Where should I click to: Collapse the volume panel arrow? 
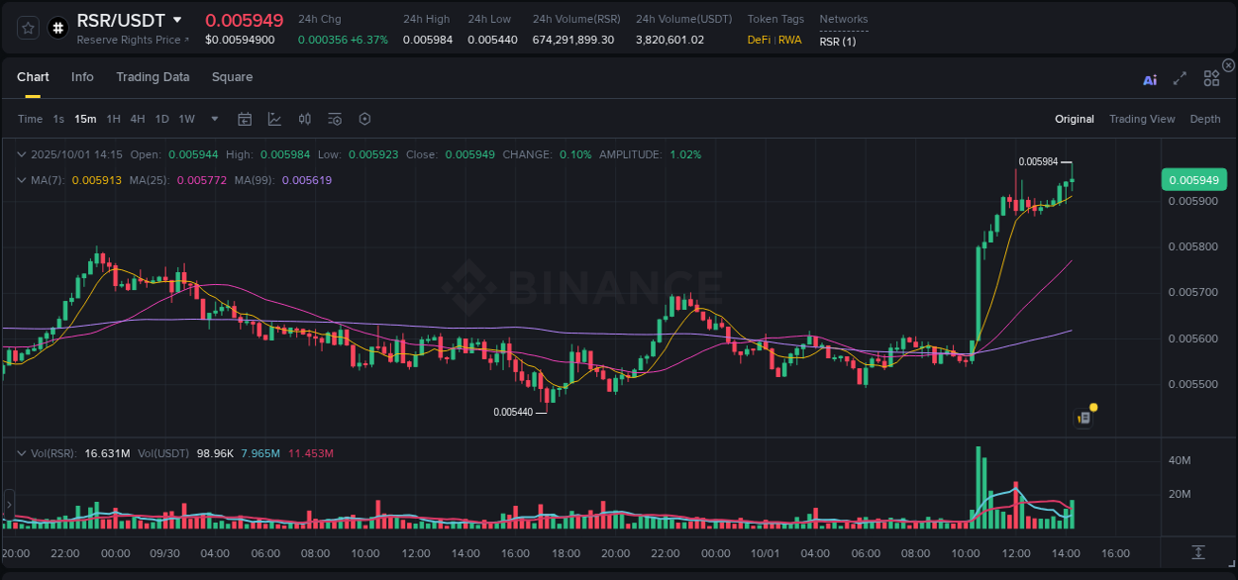[x=22, y=453]
